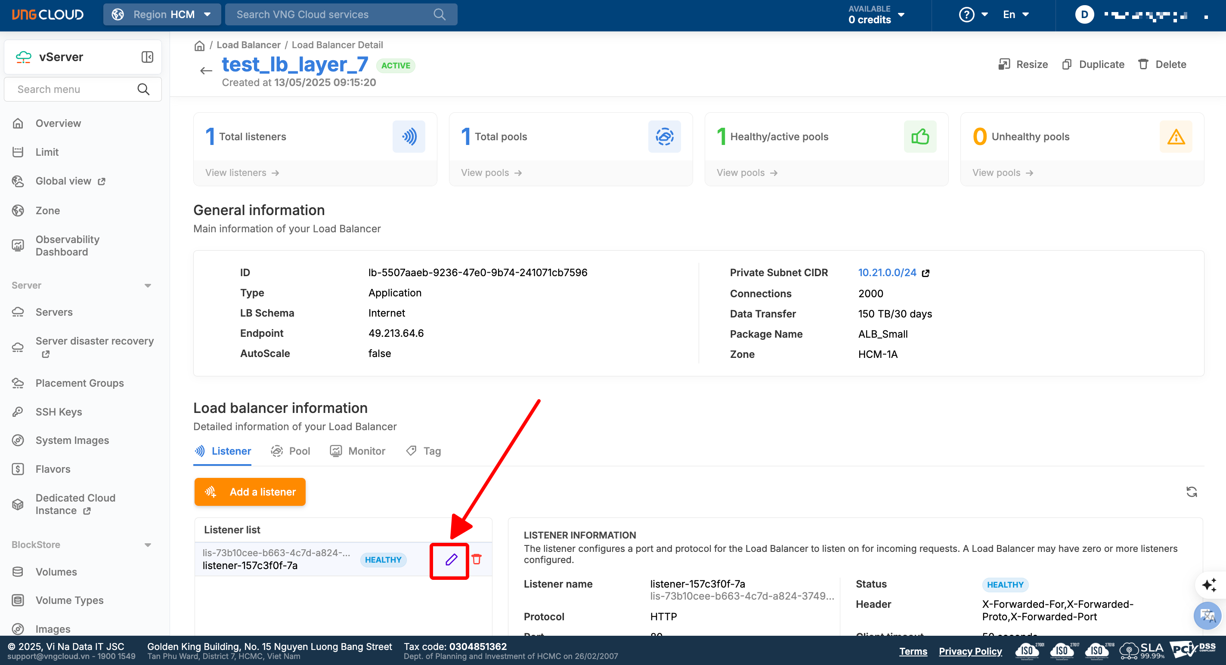Open external link beside Private Subnet CIDR
Screen dimensions: 1226x665
point(926,273)
